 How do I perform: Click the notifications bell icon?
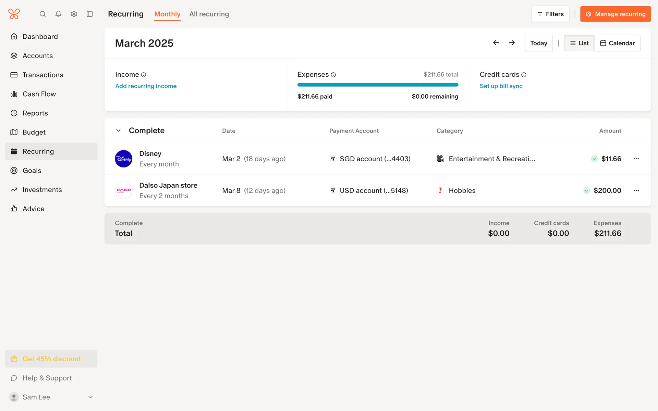point(58,14)
